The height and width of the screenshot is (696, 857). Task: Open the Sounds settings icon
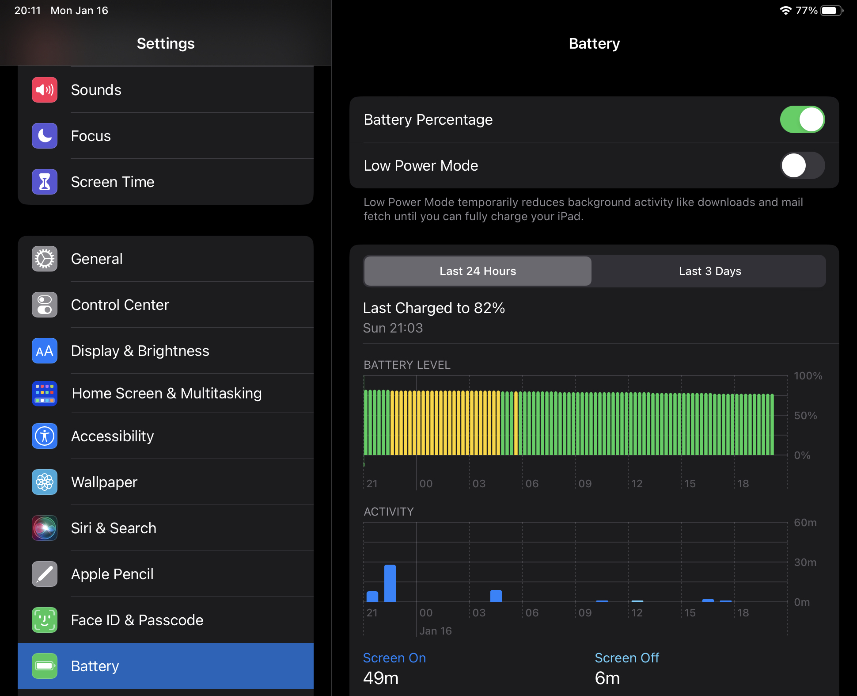(45, 90)
